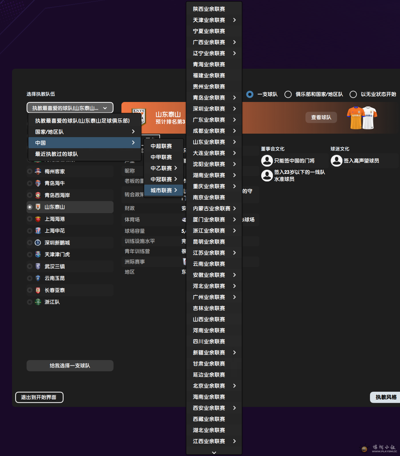This screenshot has width=400, height=456.
Task: Select the 上海海港 team radio button
Action: click(30, 219)
